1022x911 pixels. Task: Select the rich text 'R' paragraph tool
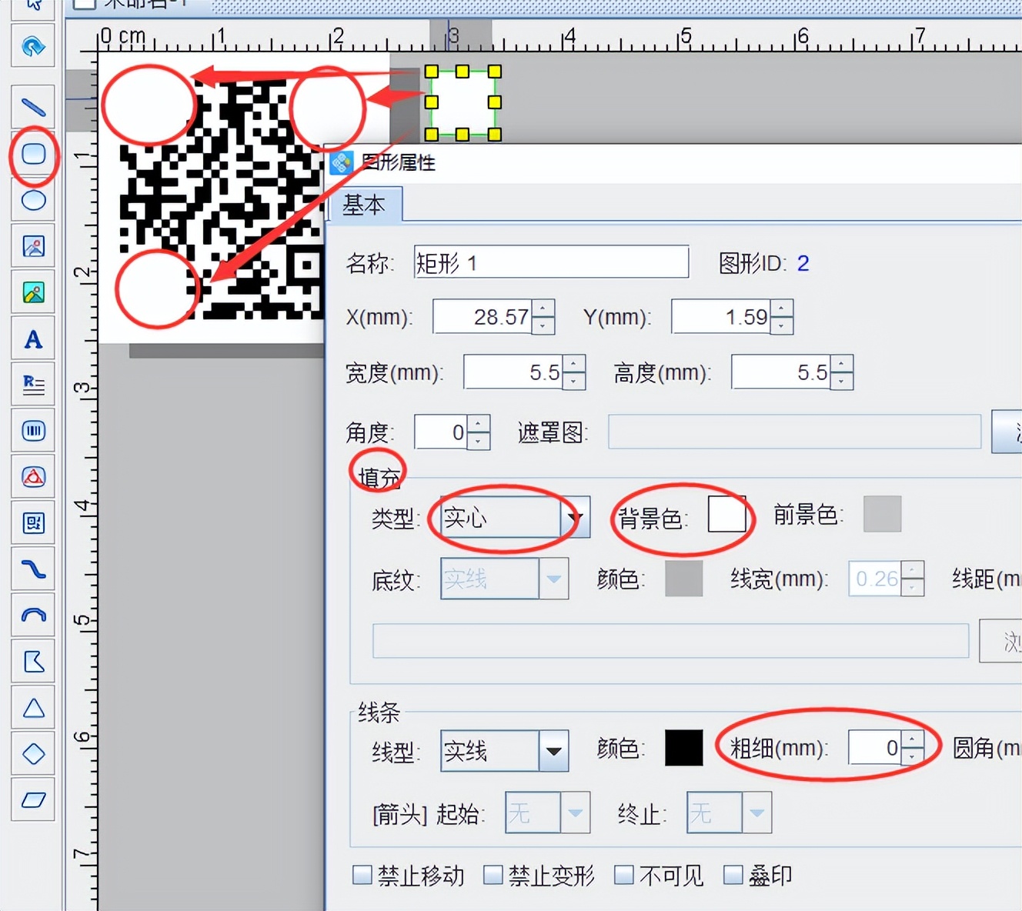click(33, 385)
